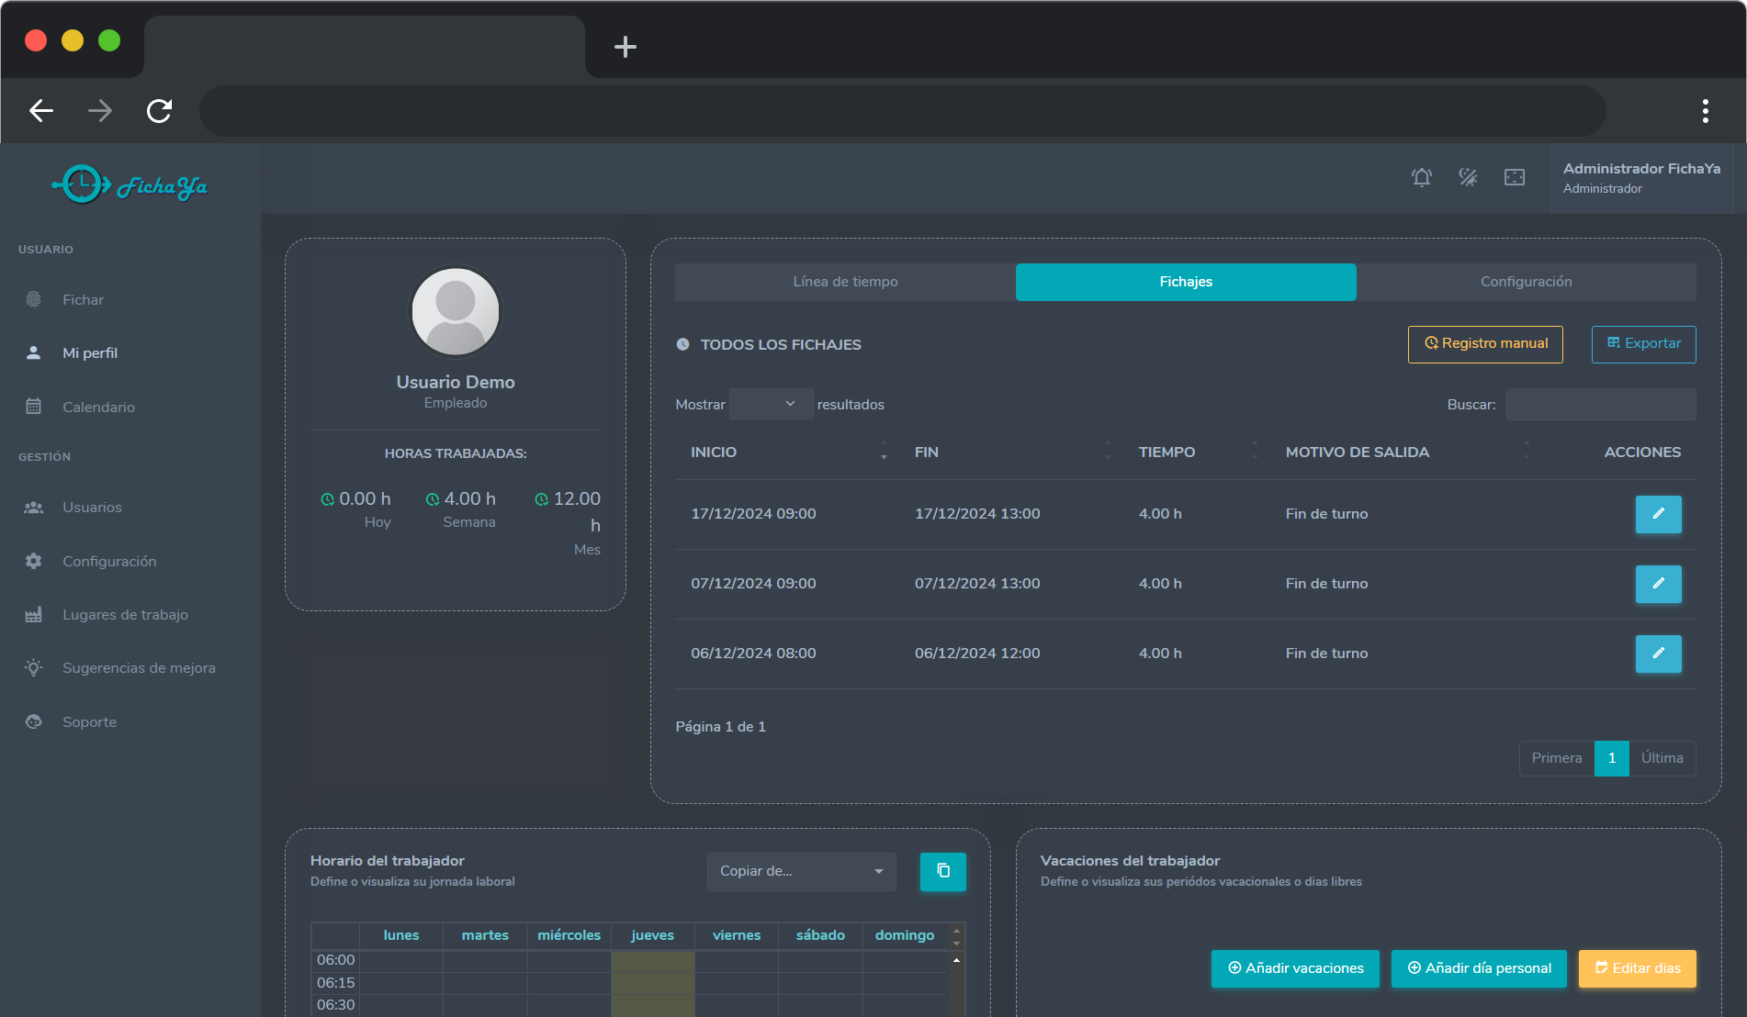Open Sugerencias de mejora page
The image size is (1747, 1017).
(x=139, y=668)
